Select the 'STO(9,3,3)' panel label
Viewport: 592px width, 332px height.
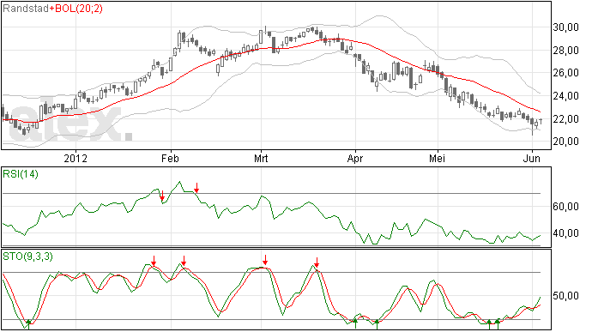(27, 257)
